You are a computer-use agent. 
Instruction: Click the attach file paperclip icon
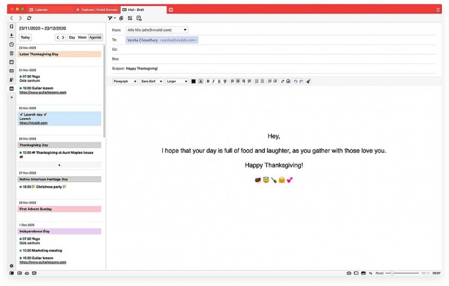tap(121, 18)
